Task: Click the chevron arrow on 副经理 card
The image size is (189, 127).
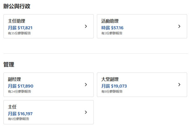Action: click(x=86, y=85)
